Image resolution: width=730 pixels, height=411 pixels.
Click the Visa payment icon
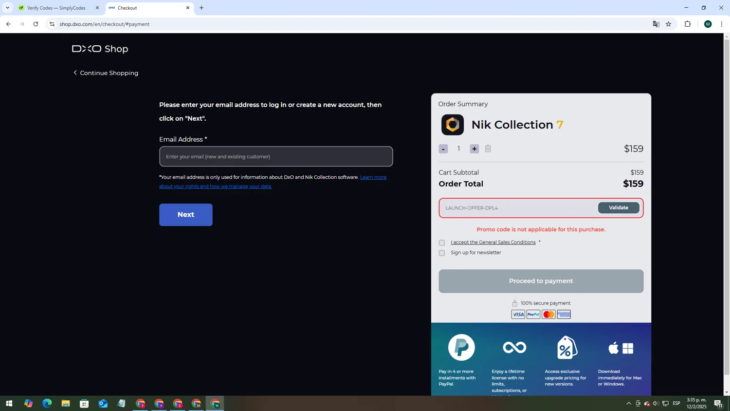(518, 315)
